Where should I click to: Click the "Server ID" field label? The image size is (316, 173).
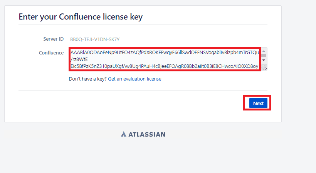(x=53, y=40)
